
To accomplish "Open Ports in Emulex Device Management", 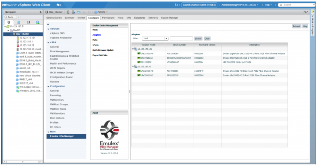I will [x=95, y=40].
